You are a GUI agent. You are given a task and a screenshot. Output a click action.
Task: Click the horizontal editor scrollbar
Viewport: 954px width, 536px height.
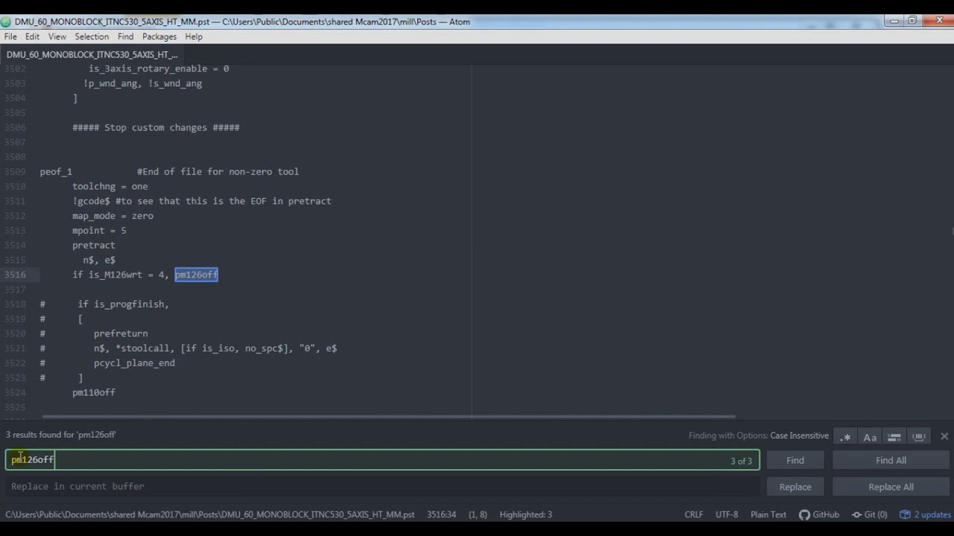(x=388, y=416)
